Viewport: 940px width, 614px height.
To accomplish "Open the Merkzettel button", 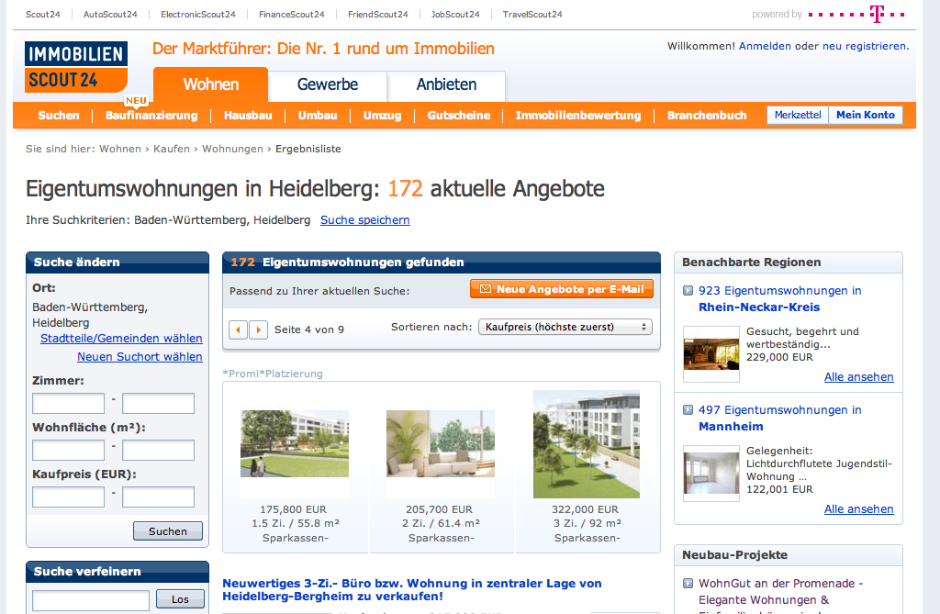I will tap(798, 115).
